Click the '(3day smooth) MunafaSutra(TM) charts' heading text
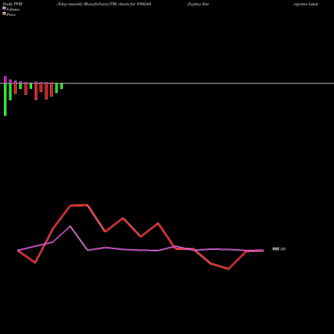The image size is (334, 334). 93,4
